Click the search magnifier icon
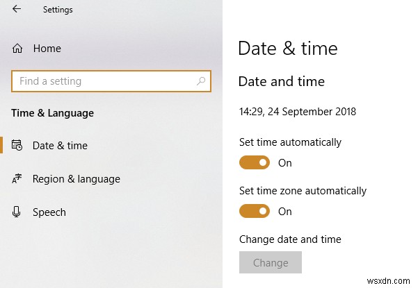The height and width of the screenshot is (288, 418). (x=201, y=81)
